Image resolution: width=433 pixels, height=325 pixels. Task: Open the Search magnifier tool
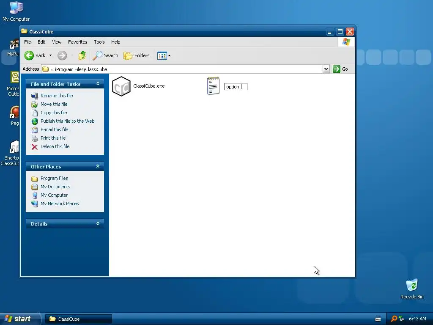[105, 55]
